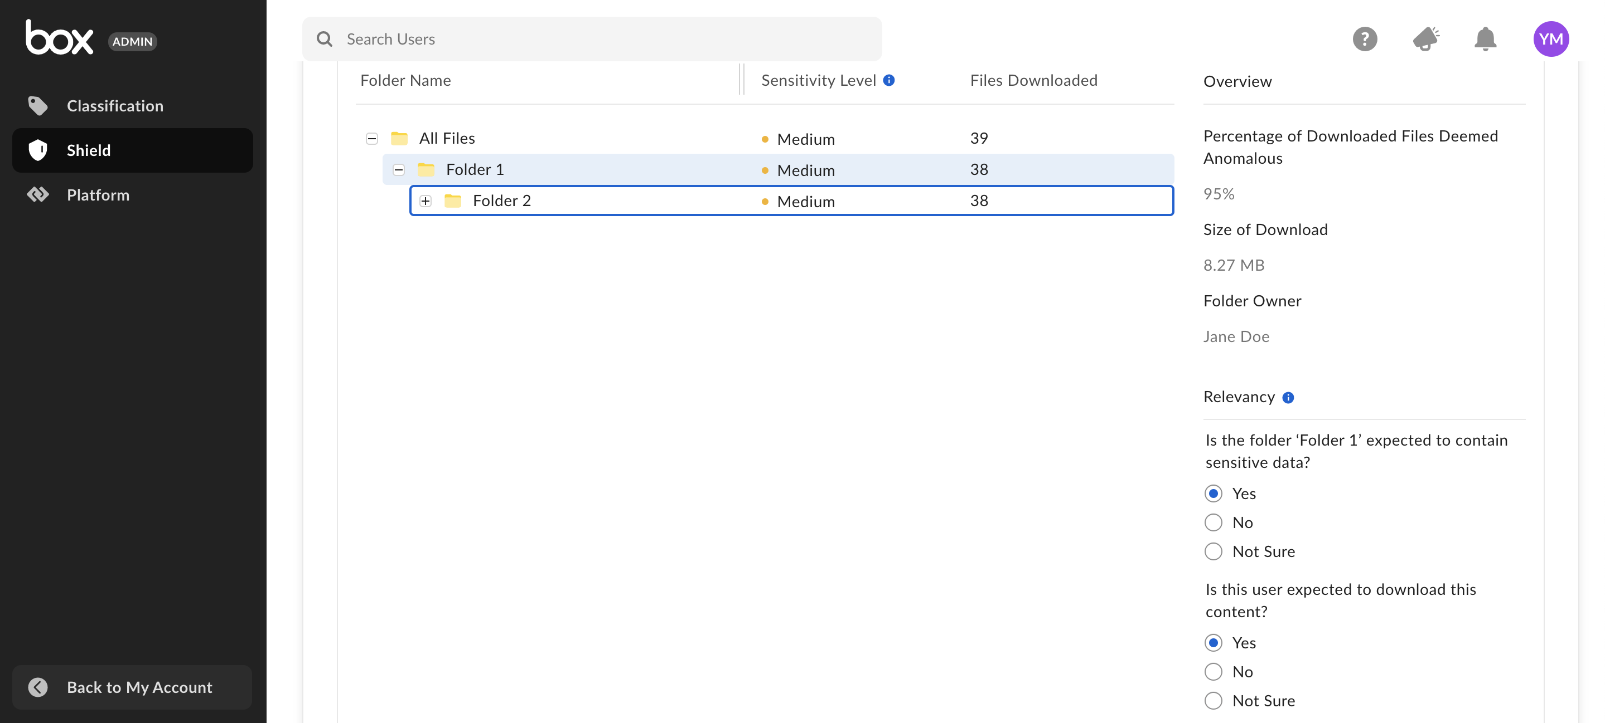Click the Platform icon in the sidebar
This screenshot has width=1605, height=723.
click(38, 194)
